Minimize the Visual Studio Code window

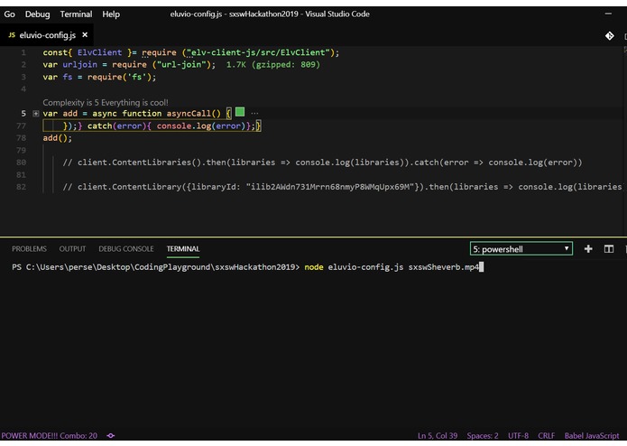tap(608, 14)
